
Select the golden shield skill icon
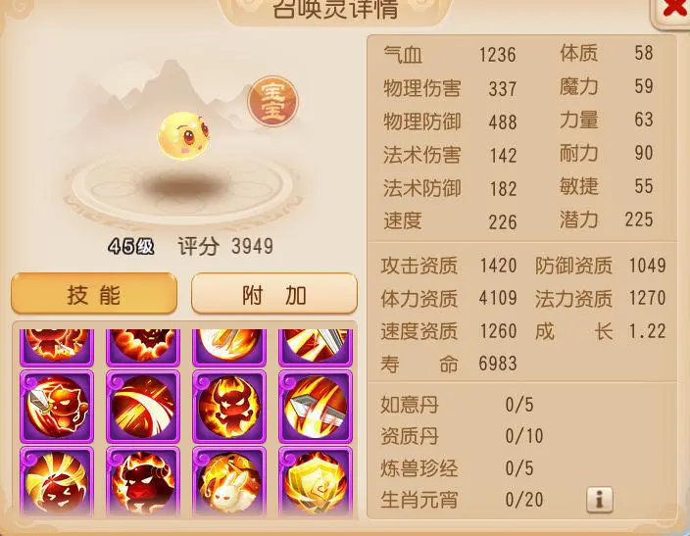coord(316,481)
